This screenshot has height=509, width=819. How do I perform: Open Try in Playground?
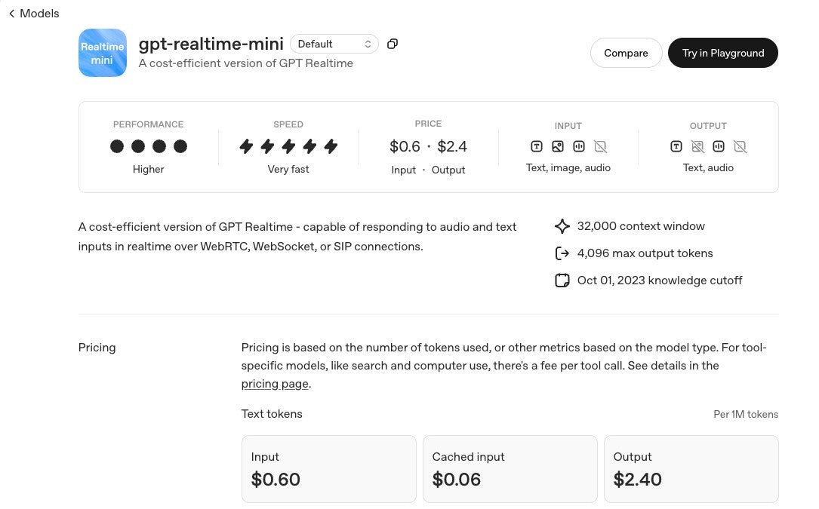[x=722, y=53]
